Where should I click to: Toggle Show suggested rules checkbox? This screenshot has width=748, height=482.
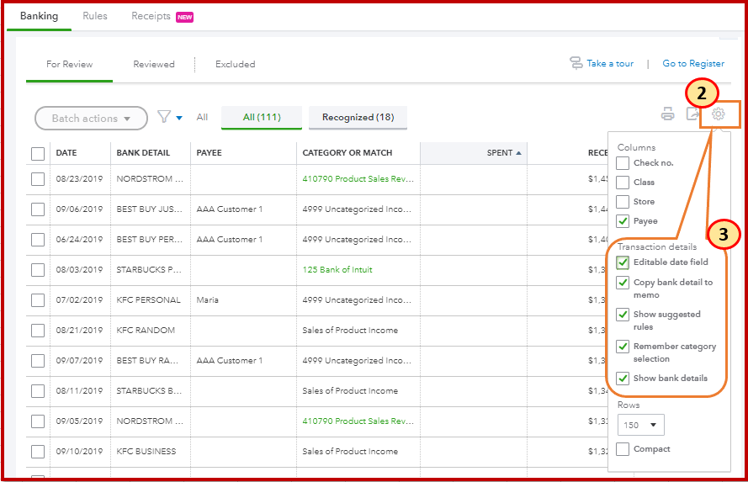click(622, 315)
